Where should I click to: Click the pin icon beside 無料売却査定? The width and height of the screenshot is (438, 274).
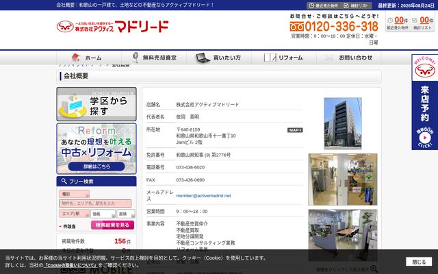[x=136, y=58]
